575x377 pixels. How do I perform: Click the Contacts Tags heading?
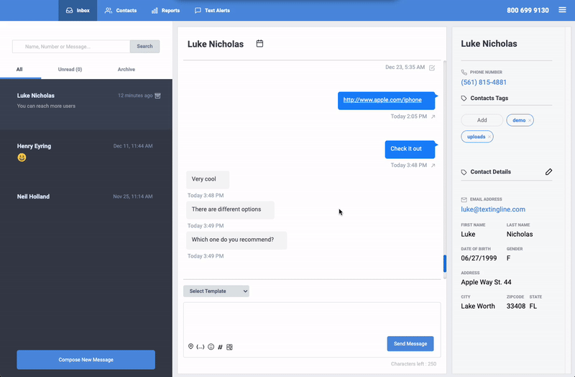point(489,98)
